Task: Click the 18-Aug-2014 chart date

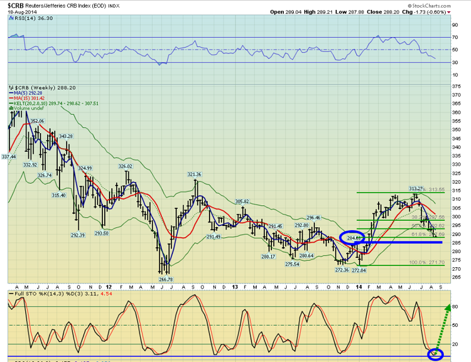Action: (22, 12)
